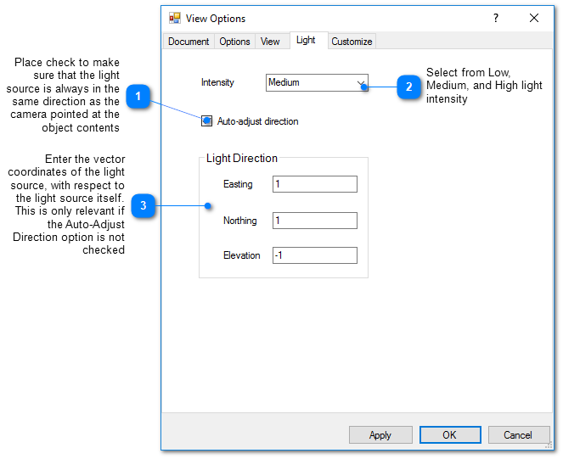Click the blue callout badge numbered 3

[x=144, y=205]
